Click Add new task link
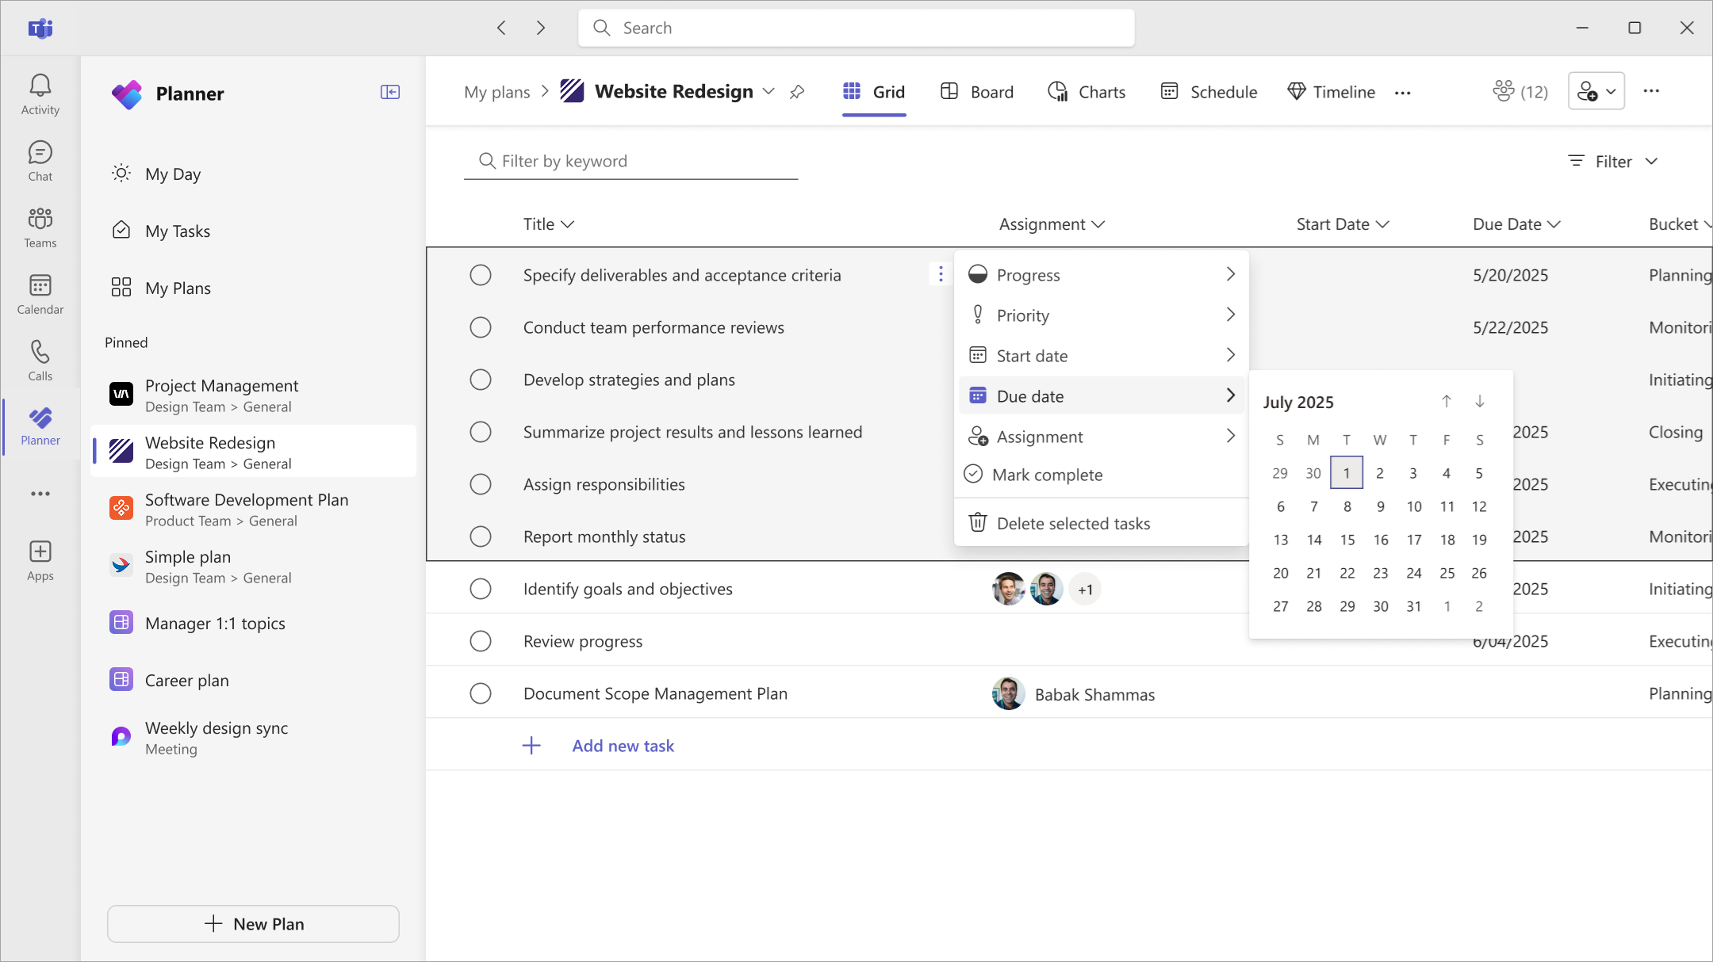Image resolution: width=1713 pixels, height=962 pixels. tap(623, 746)
